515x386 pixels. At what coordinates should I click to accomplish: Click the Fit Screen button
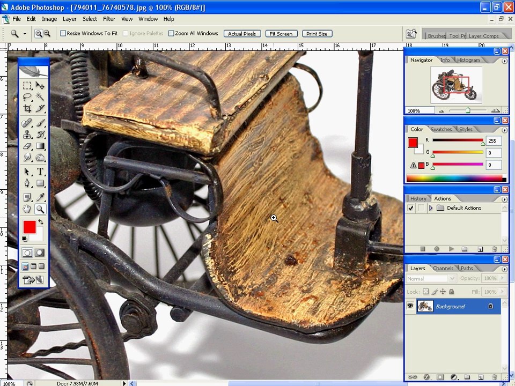[281, 33]
